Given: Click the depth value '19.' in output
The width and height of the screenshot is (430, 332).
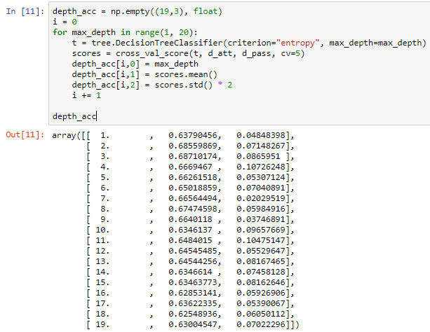Looking at the screenshot, I should tap(102, 324).
